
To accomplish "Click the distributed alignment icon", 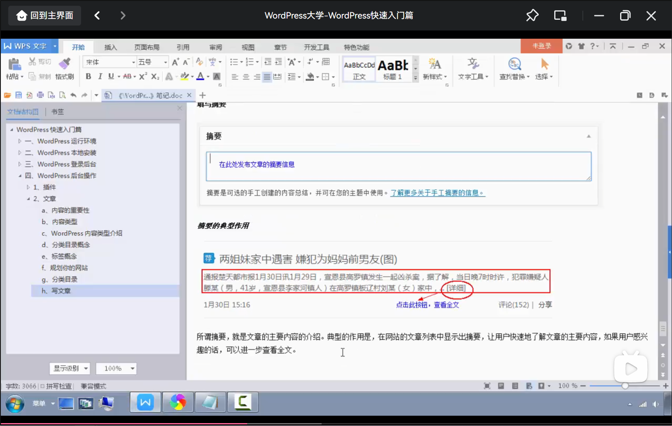I will pyautogui.click(x=278, y=77).
